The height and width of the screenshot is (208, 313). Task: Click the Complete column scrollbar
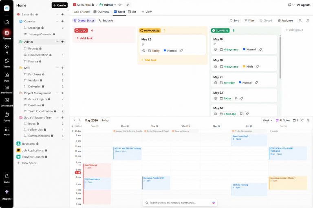tap(280, 57)
